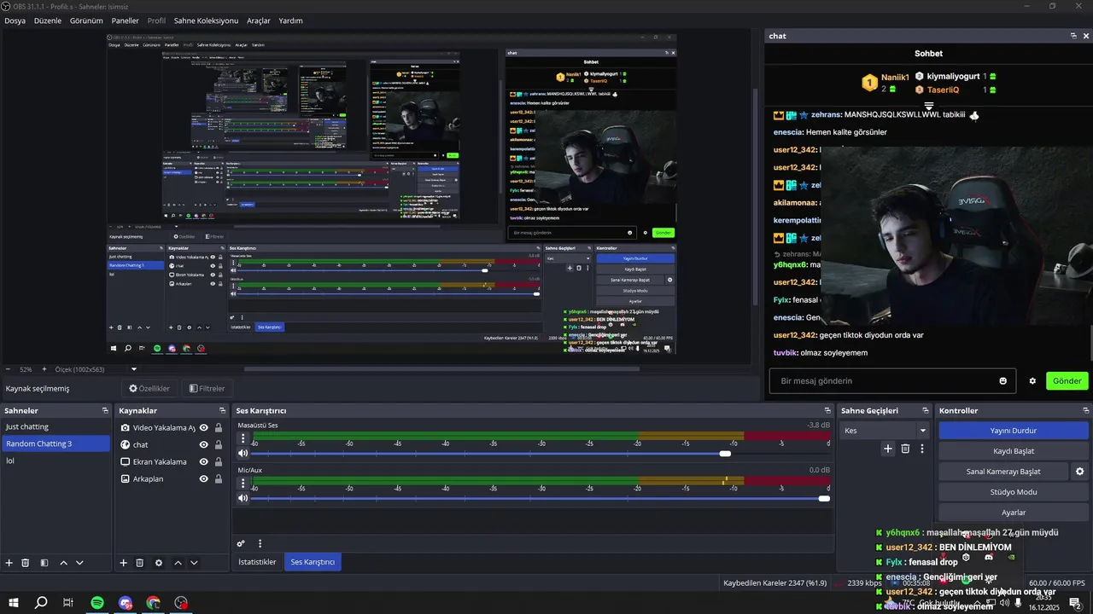Screen dimensions: 1093x614
Task: Hide the Ekran Yakalama source
Action: click(204, 462)
